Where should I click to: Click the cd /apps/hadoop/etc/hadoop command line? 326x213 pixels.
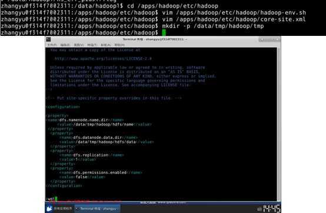point(173,6)
